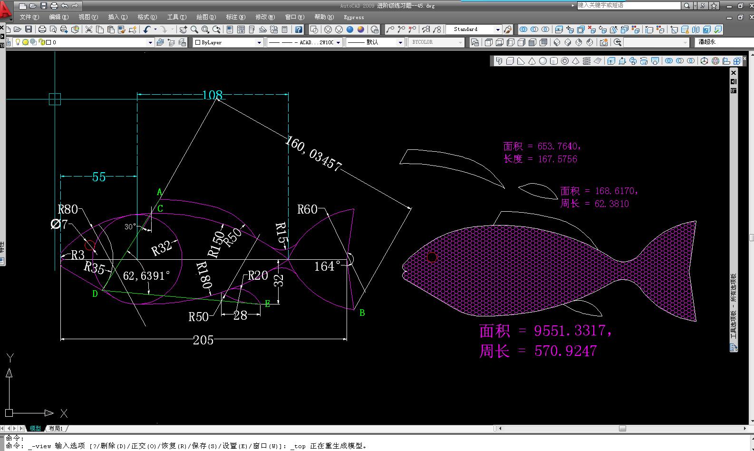Click the Undo arrow icon in the standard toolbar

[147, 29]
